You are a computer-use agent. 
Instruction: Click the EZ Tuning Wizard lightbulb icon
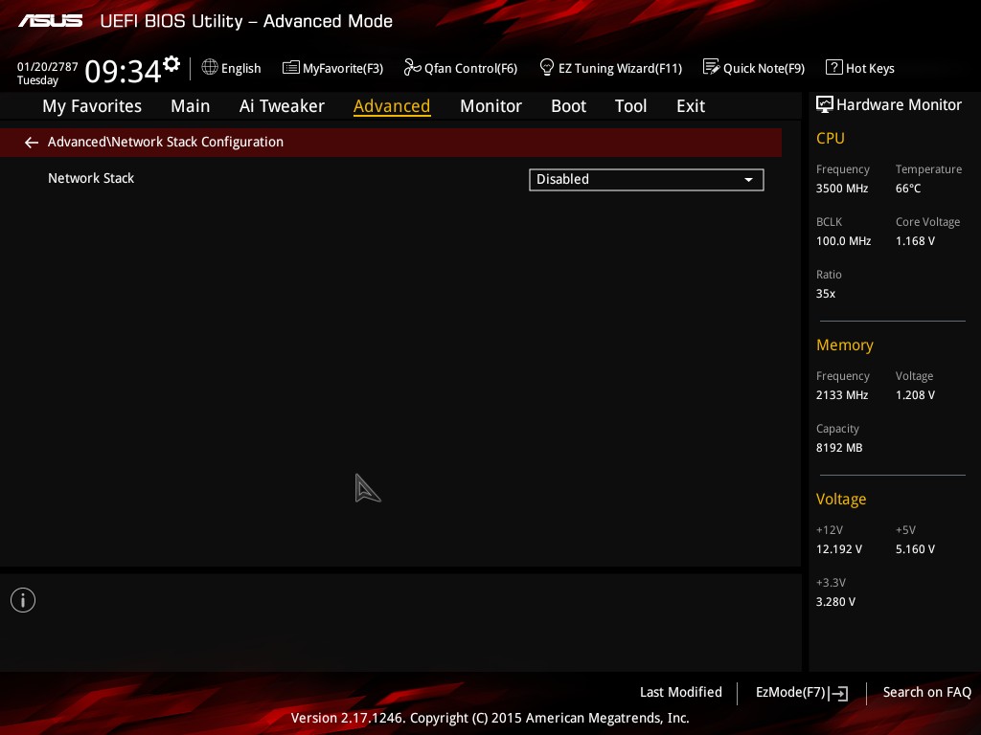click(546, 67)
